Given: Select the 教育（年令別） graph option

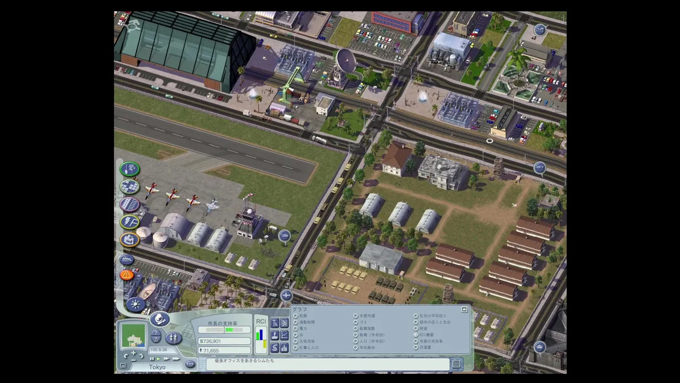Looking at the screenshot, I should (x=355, y=335).
